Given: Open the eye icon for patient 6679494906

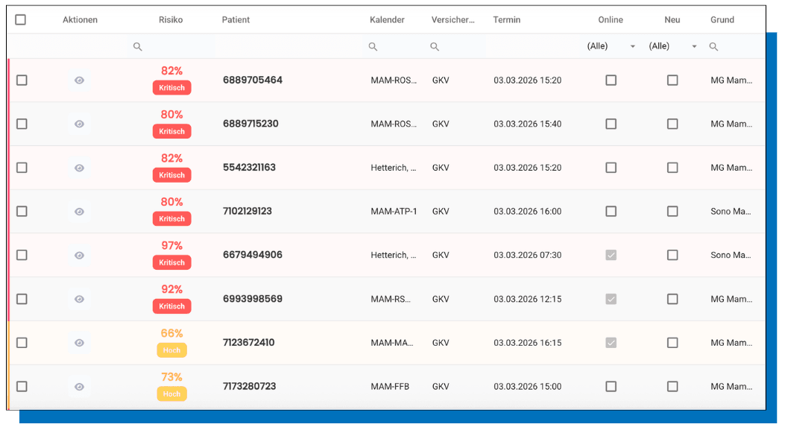Looking at the screenshot, I should tap(79, 256).
